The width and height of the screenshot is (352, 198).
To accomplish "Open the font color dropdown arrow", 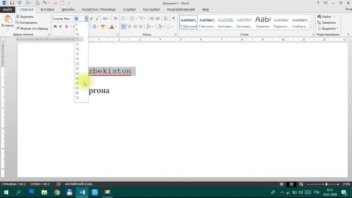I will pos(116,26).
